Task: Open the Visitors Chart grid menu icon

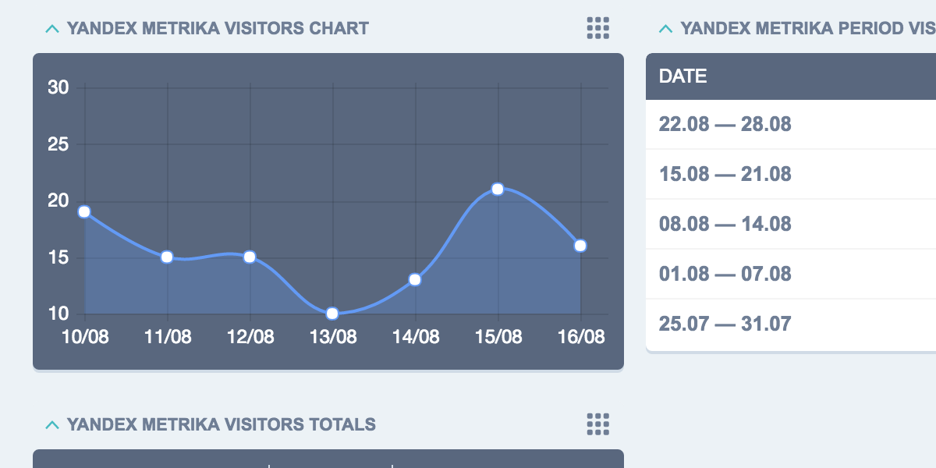Action: [x=597, y=28]
